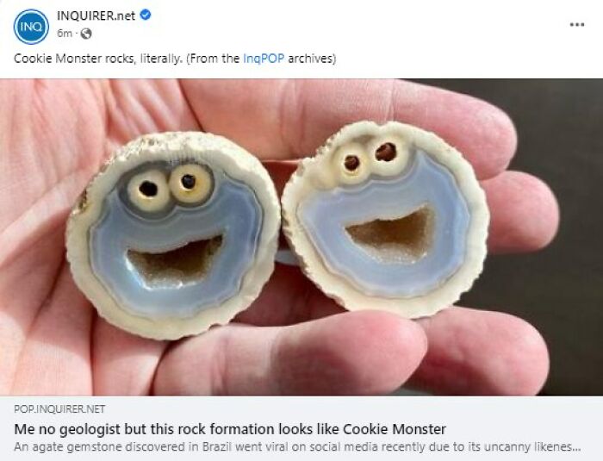The width and height of the screenshot is (603, 461).
Task: Click the blue verified checkmark badge
Action: 145,15
